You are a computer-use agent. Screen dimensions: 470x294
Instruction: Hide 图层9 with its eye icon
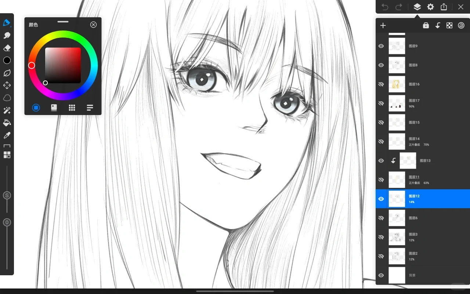(381, 46)
